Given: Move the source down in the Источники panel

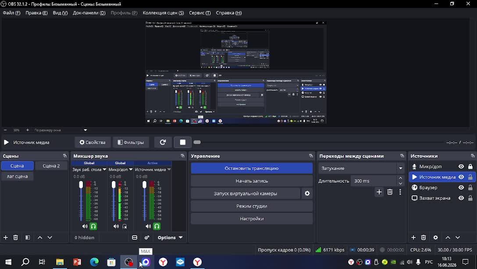Looking at the screenshot, I should (458, 237).
